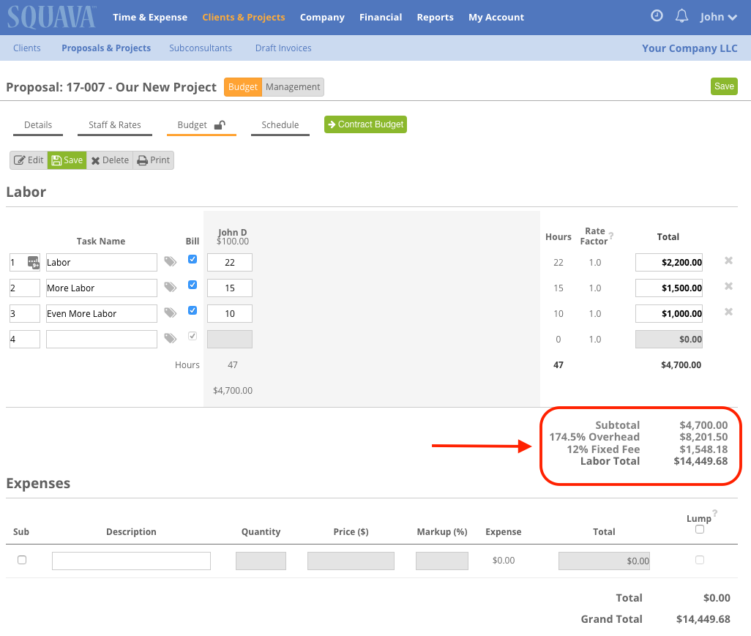Open My Account menu
Viewport: 751px width, 636px height.
pos(496,18)
